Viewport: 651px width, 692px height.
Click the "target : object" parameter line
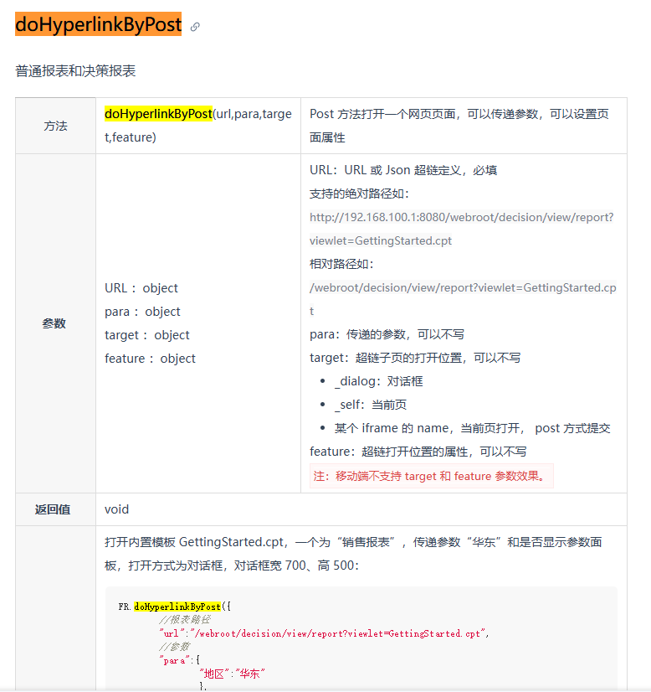coord(147,335)
